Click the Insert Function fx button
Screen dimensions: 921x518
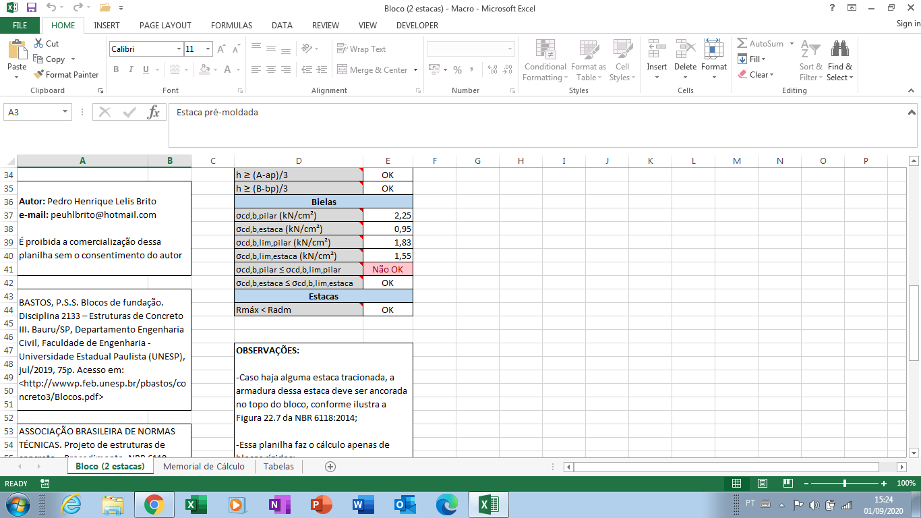click(154, 112)
